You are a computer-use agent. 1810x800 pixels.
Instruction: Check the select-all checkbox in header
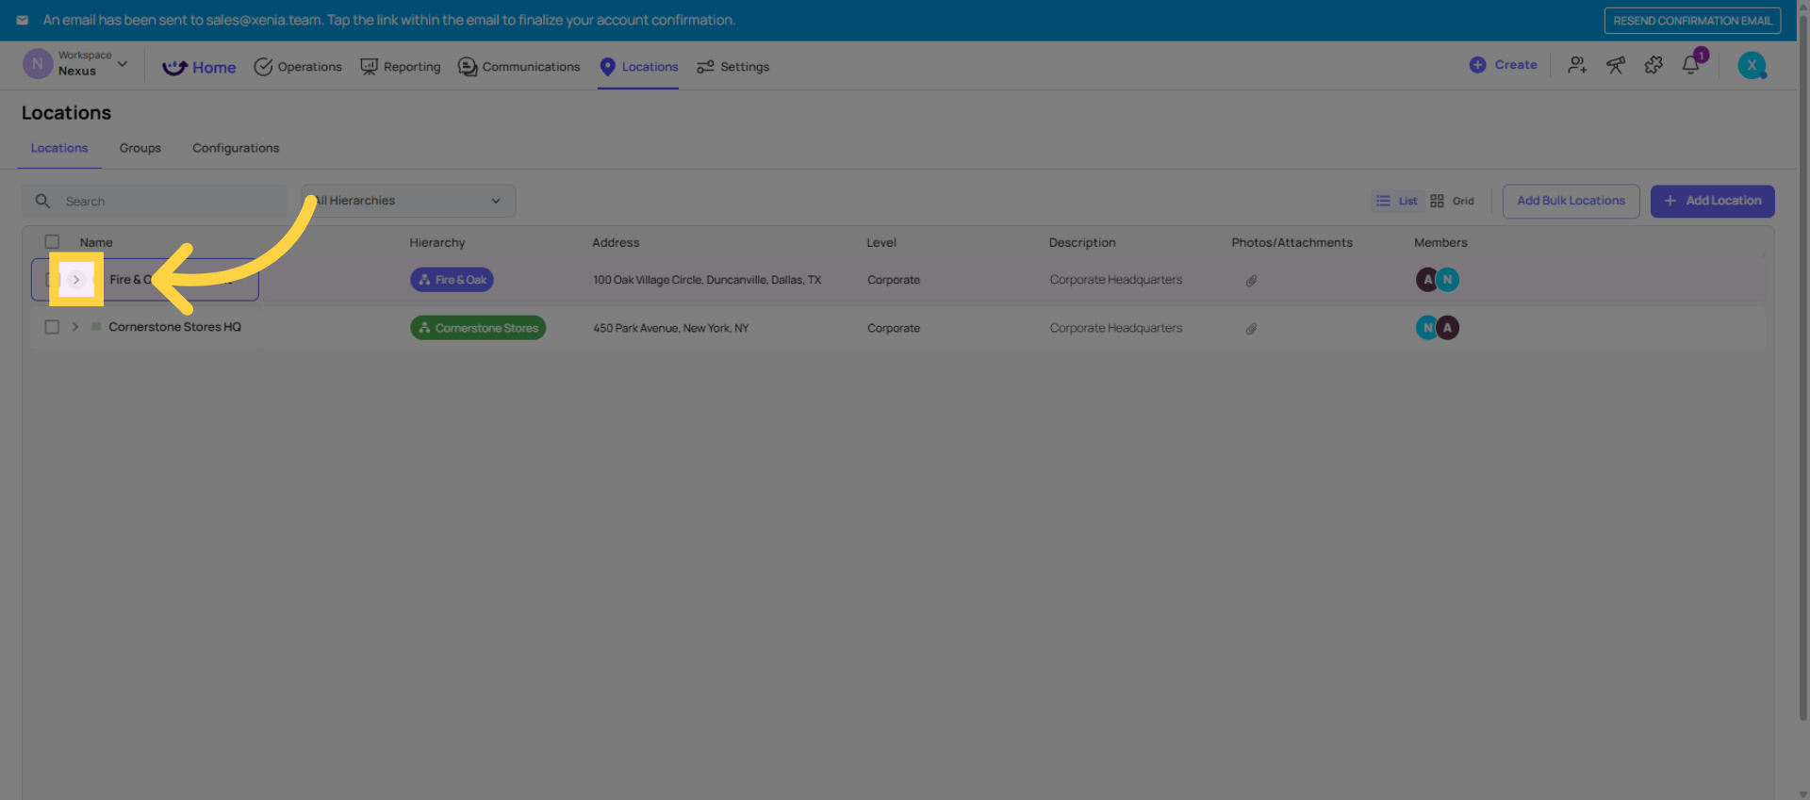point(52,242)
